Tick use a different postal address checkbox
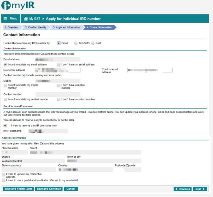 click(3, 180)
